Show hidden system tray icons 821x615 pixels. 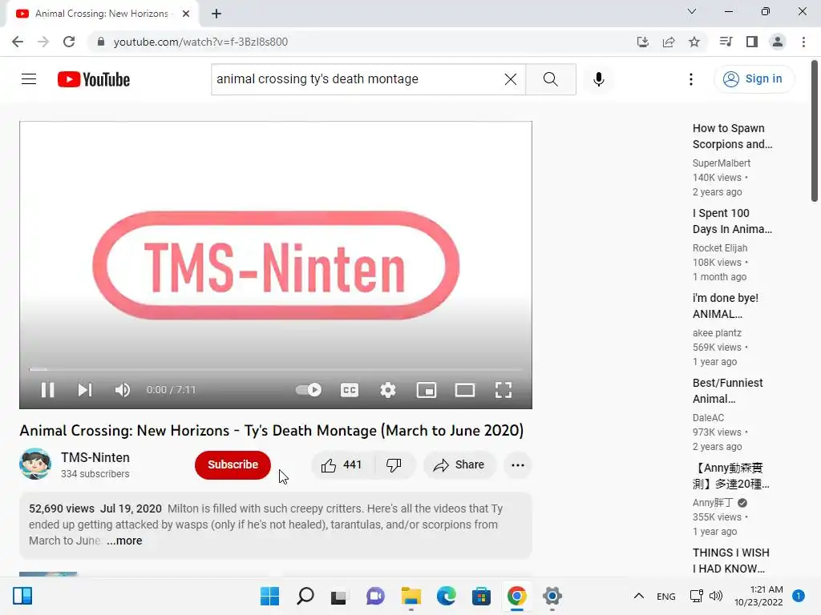(x=639, y=596)
